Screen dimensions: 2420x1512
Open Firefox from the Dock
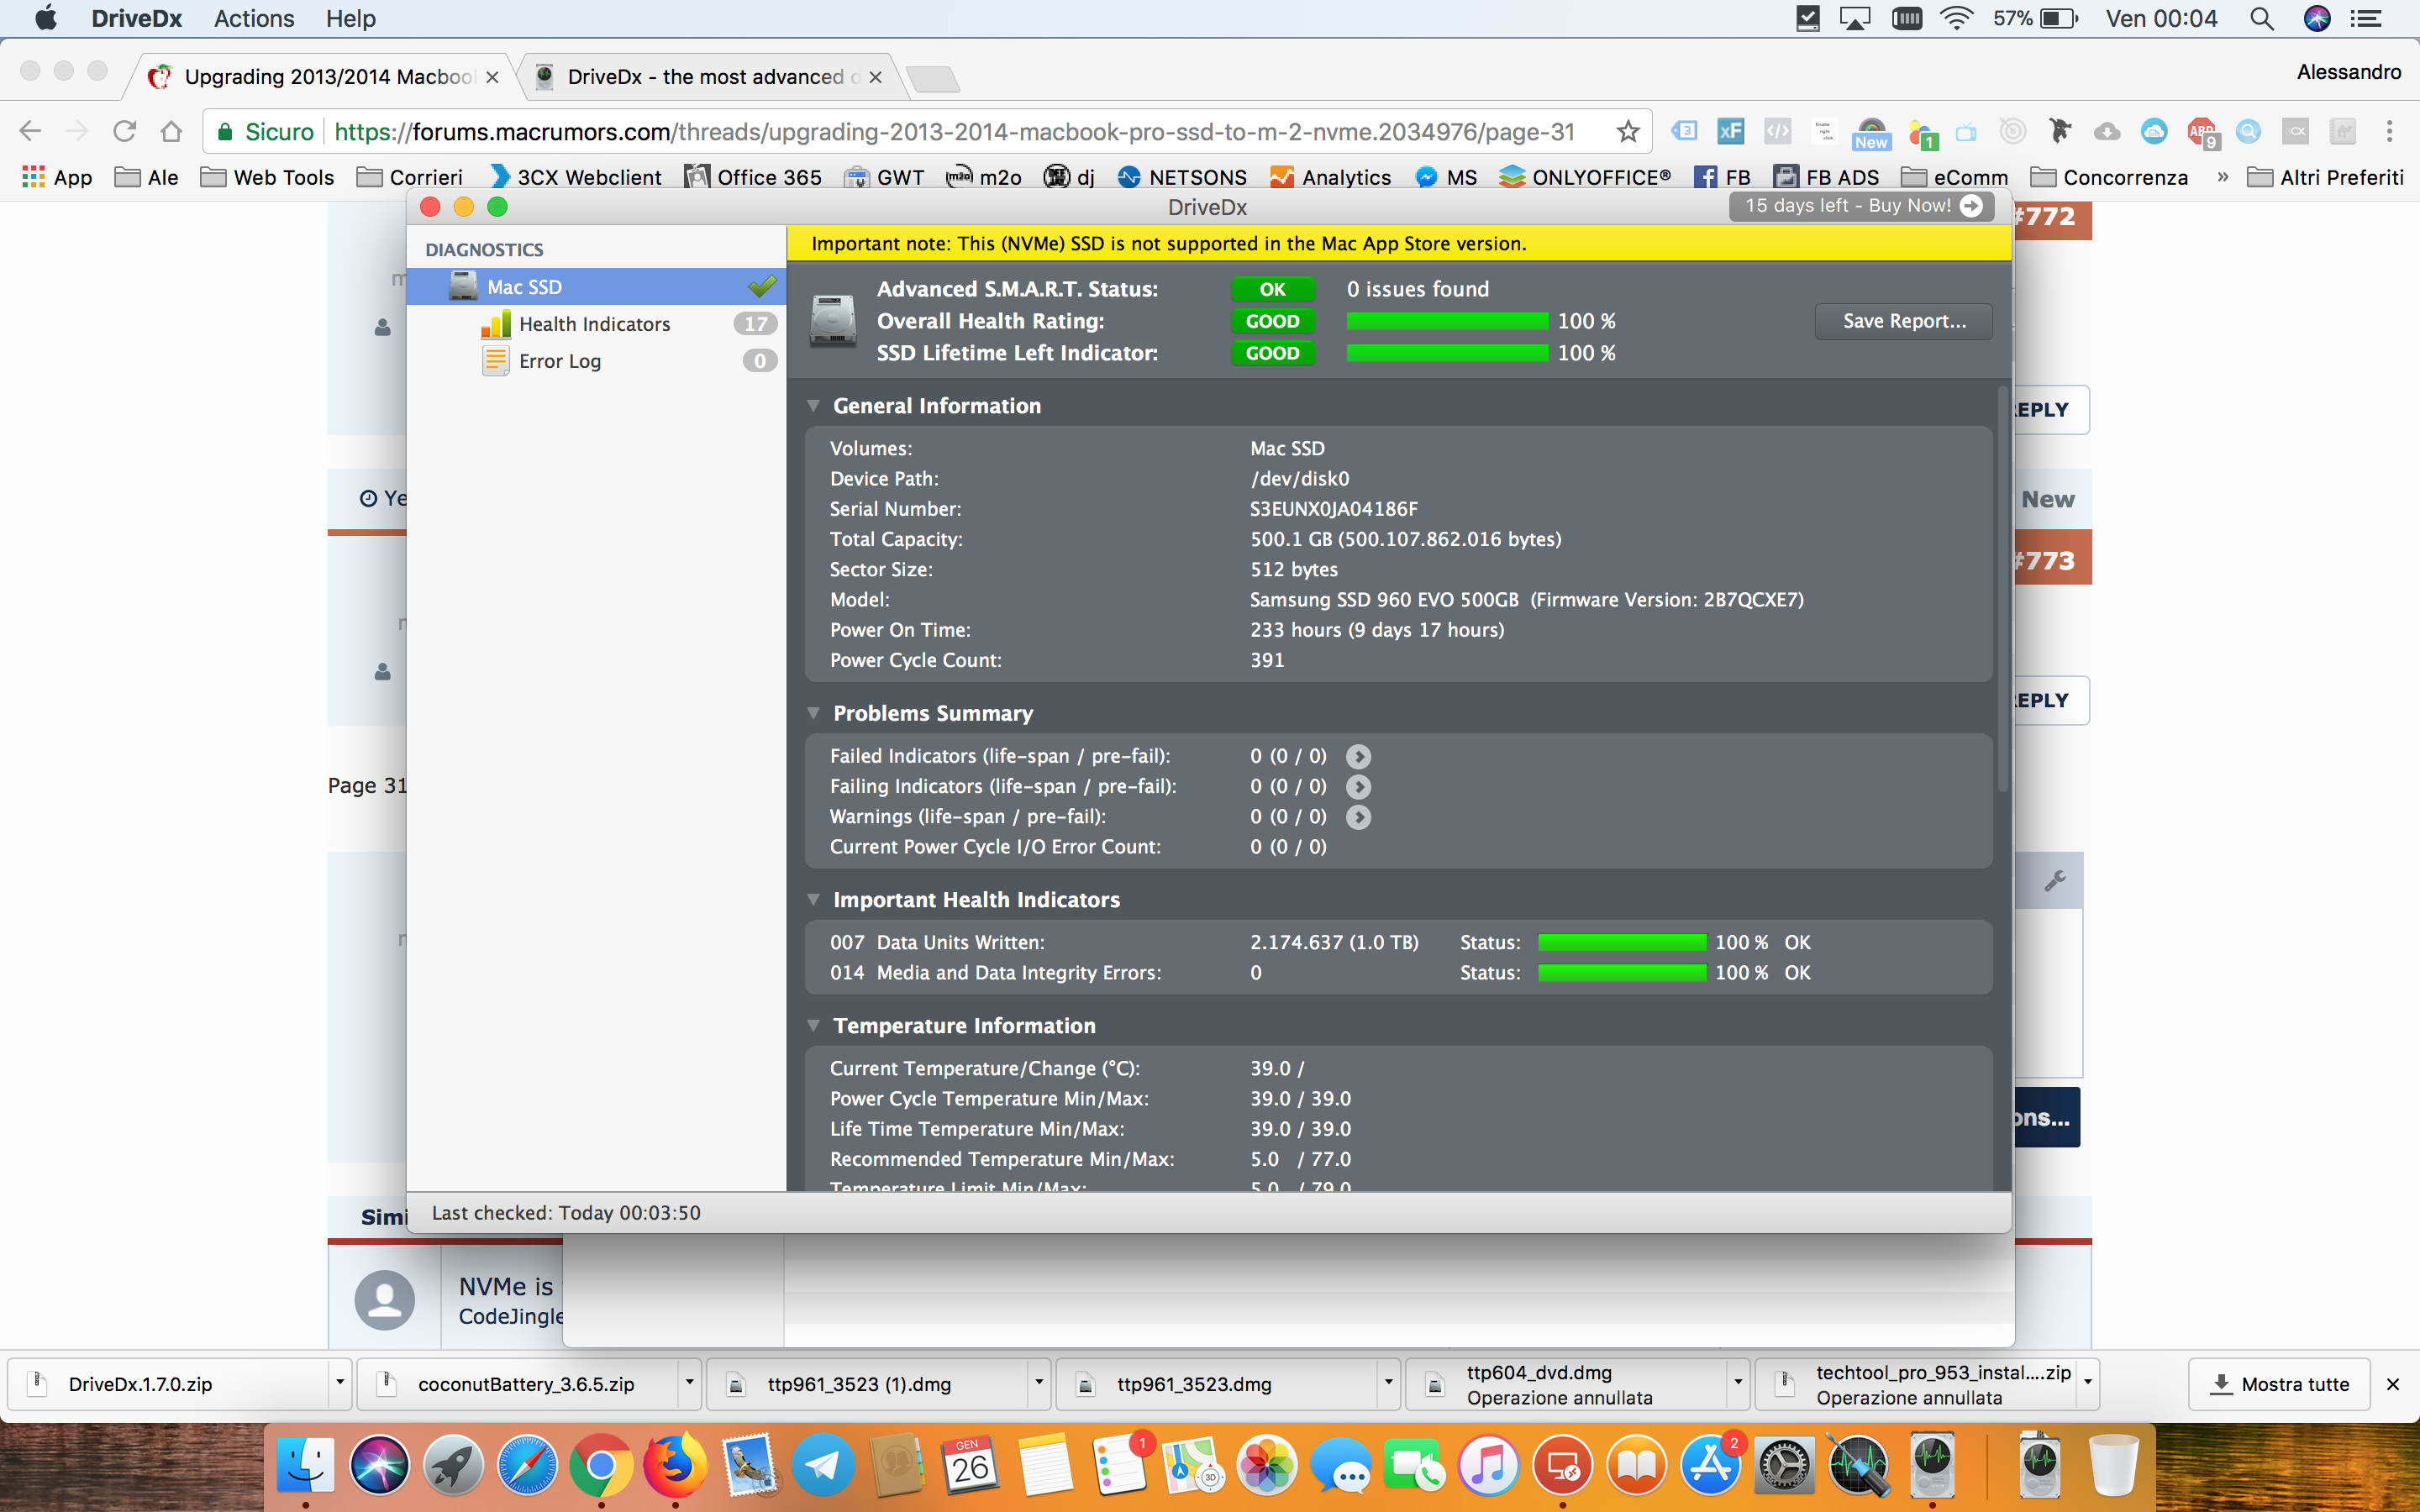675,1466
